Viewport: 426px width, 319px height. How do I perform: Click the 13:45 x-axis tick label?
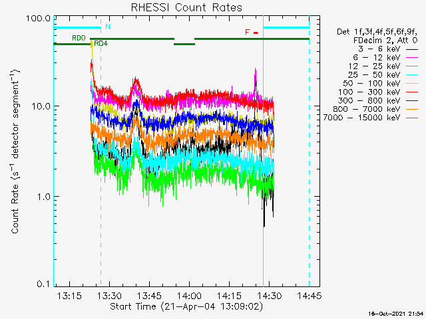pos(149,296)
